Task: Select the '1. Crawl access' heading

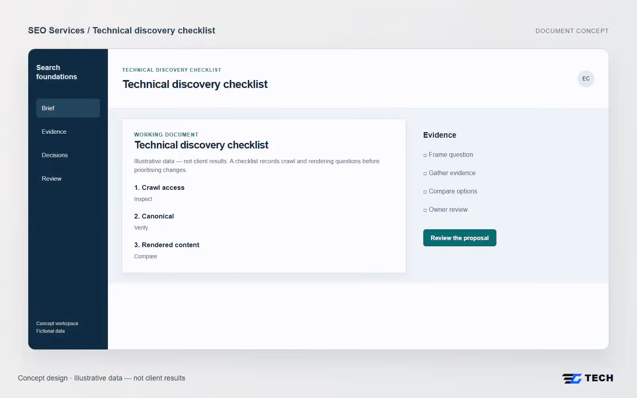Action: coord(159,187)
